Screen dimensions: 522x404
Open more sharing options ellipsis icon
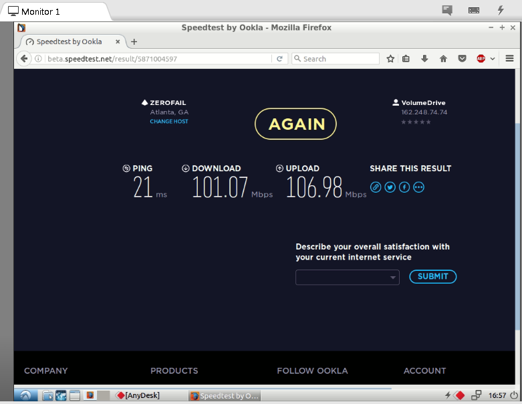[418, 187]
